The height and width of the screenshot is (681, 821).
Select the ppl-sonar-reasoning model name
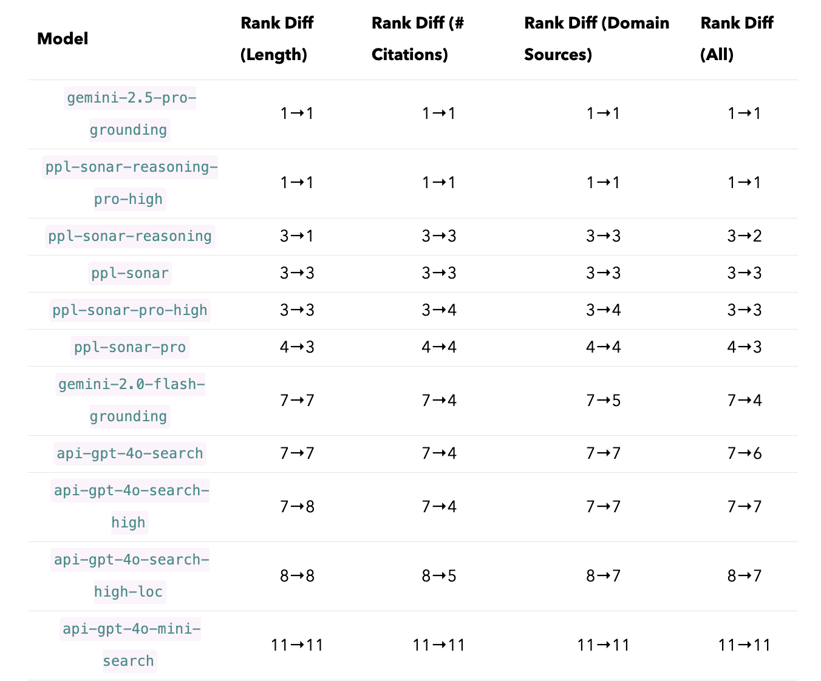click(130, 236)
